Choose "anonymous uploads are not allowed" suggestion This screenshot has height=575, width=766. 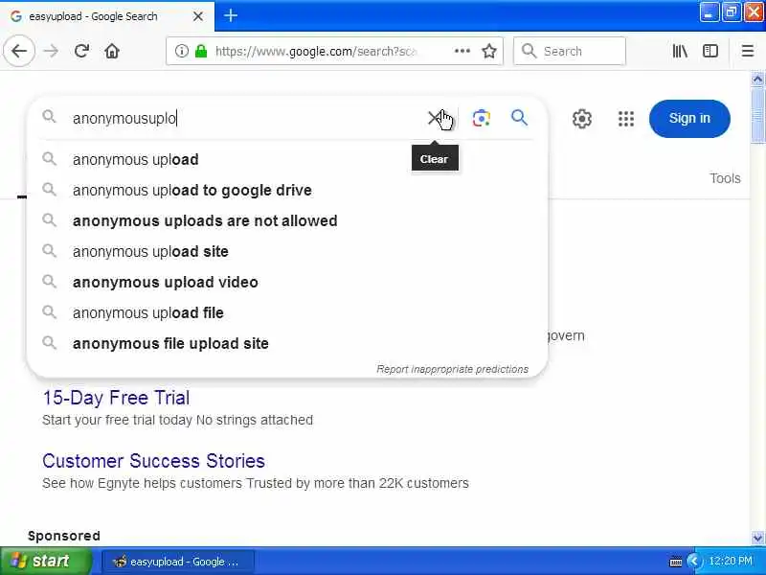pos(287,221)
